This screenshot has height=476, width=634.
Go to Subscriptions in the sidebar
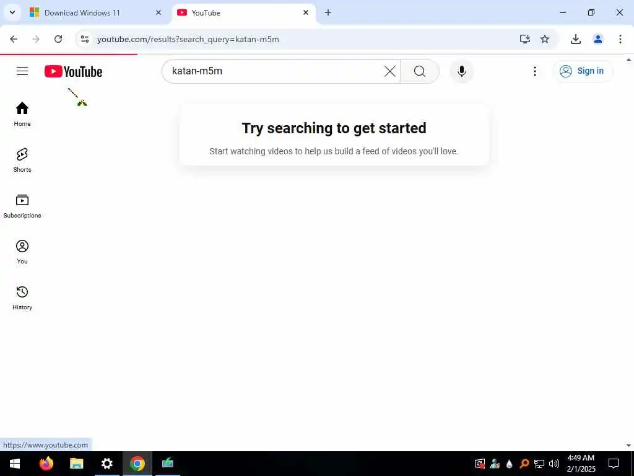(x=22, y=206)
